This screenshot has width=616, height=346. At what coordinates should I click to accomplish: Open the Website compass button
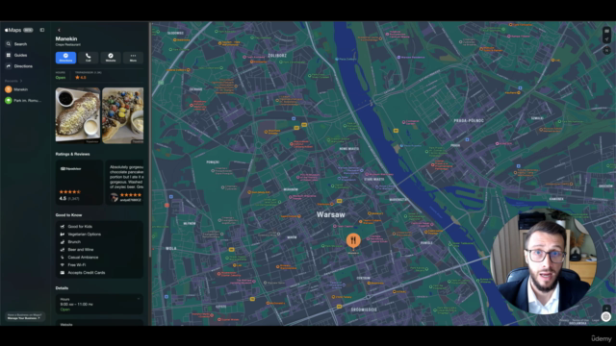111,58
